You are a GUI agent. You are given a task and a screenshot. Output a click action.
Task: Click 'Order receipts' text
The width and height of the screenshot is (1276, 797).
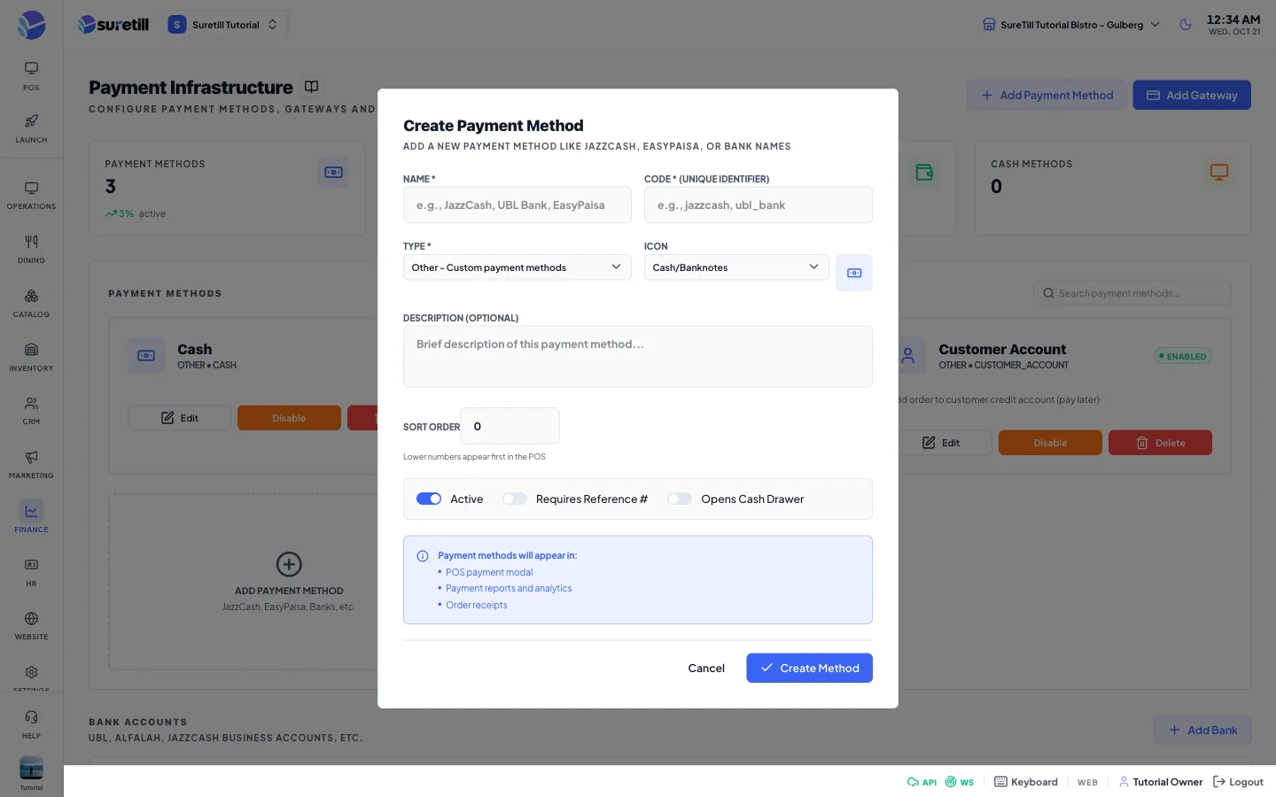pos(477,606)
